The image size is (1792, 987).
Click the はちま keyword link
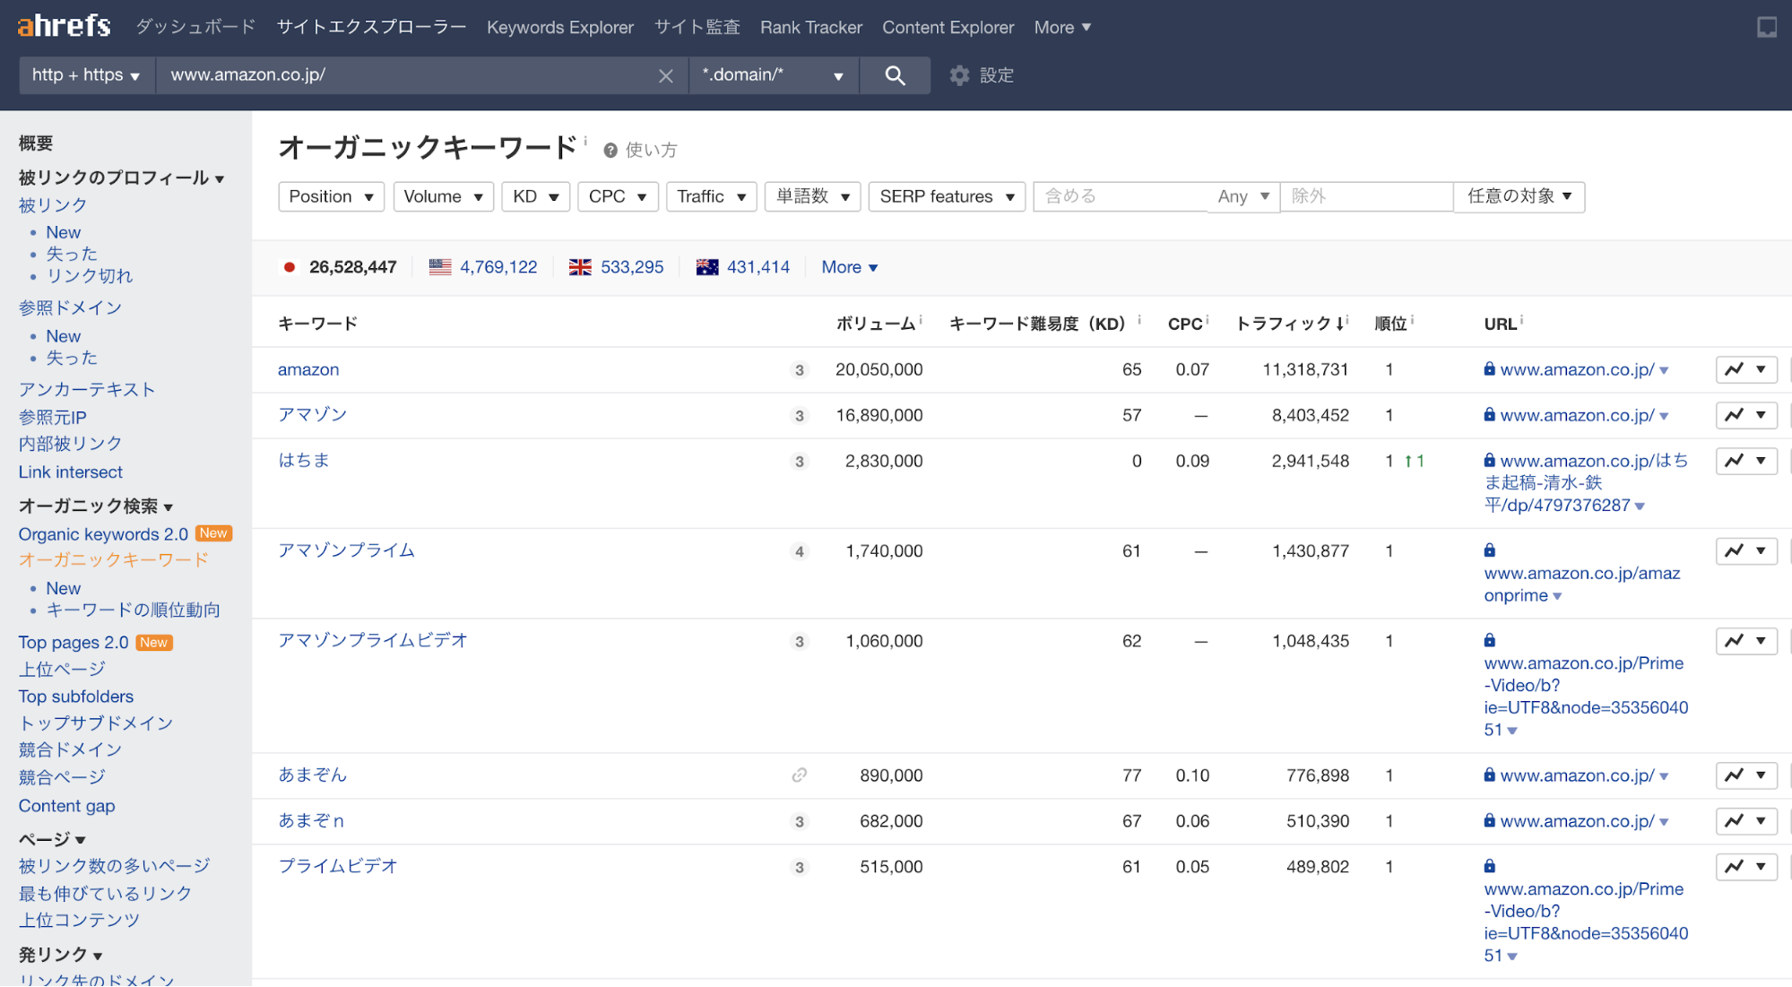click(x=304, y=460)
